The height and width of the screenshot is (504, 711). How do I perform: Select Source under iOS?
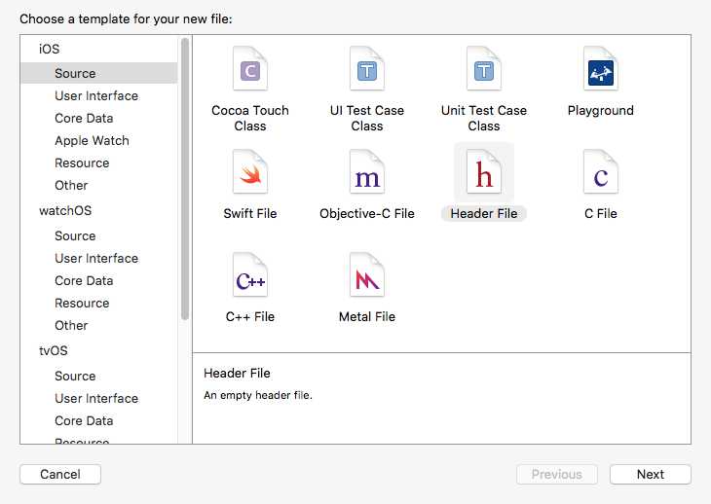pos(98,73)
